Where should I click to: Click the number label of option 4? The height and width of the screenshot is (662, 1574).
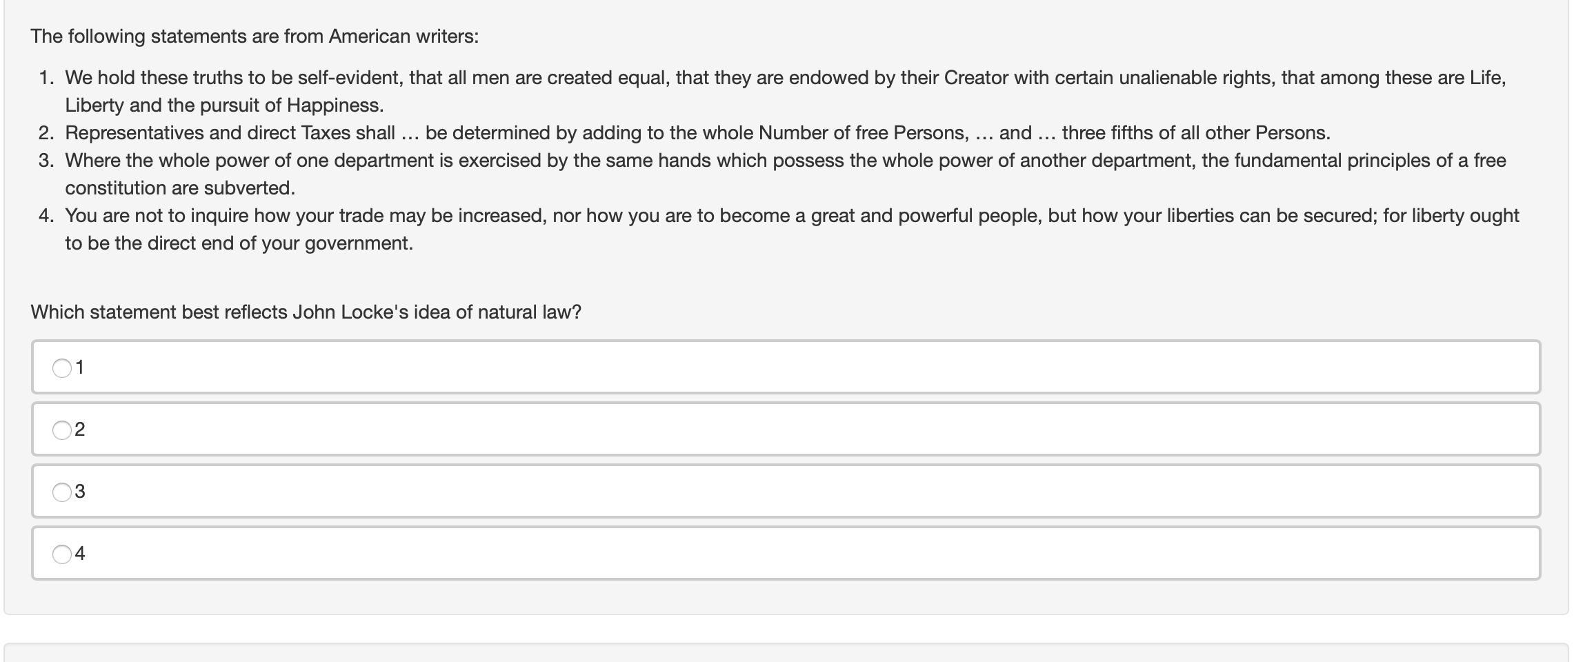(x=80, y=554)
